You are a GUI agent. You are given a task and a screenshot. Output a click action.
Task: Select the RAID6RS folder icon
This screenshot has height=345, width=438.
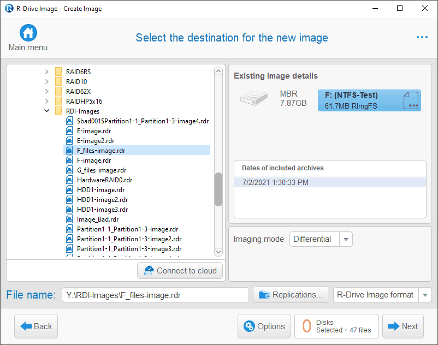pos(58,72)
